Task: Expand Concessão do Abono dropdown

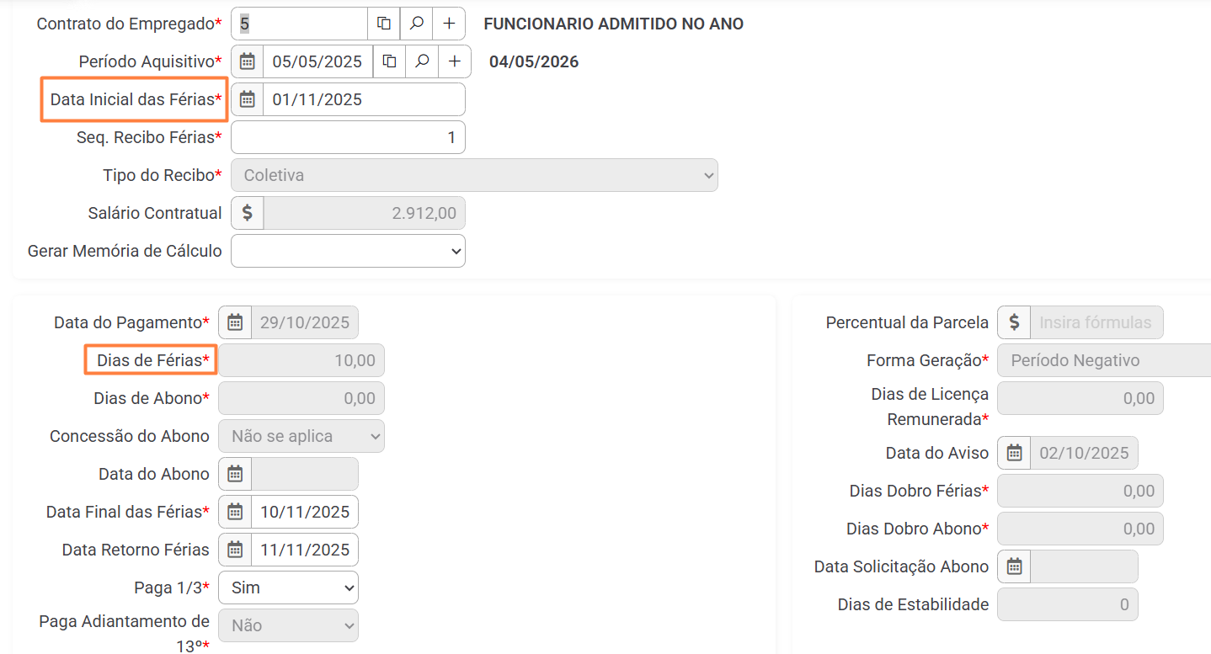Action: pos(301,436)
